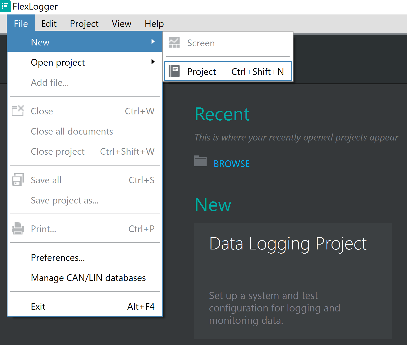Click the Save all disk icon
Viewport: 407px width, 345px height.
click(x=18, y=179)
